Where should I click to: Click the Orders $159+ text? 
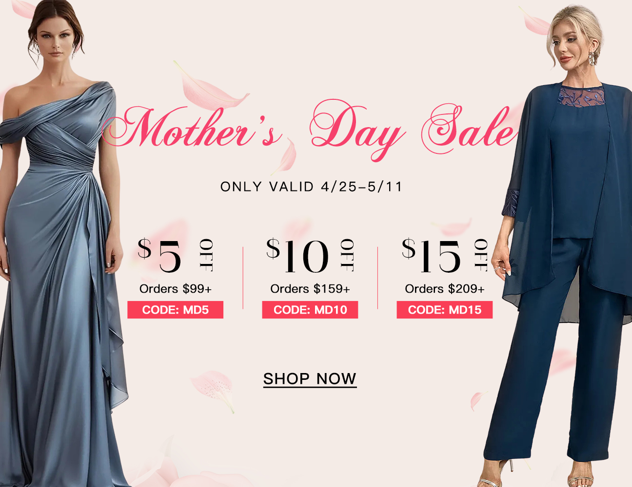[310, 289]
